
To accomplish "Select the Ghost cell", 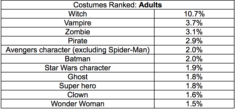I will [78, 77].
